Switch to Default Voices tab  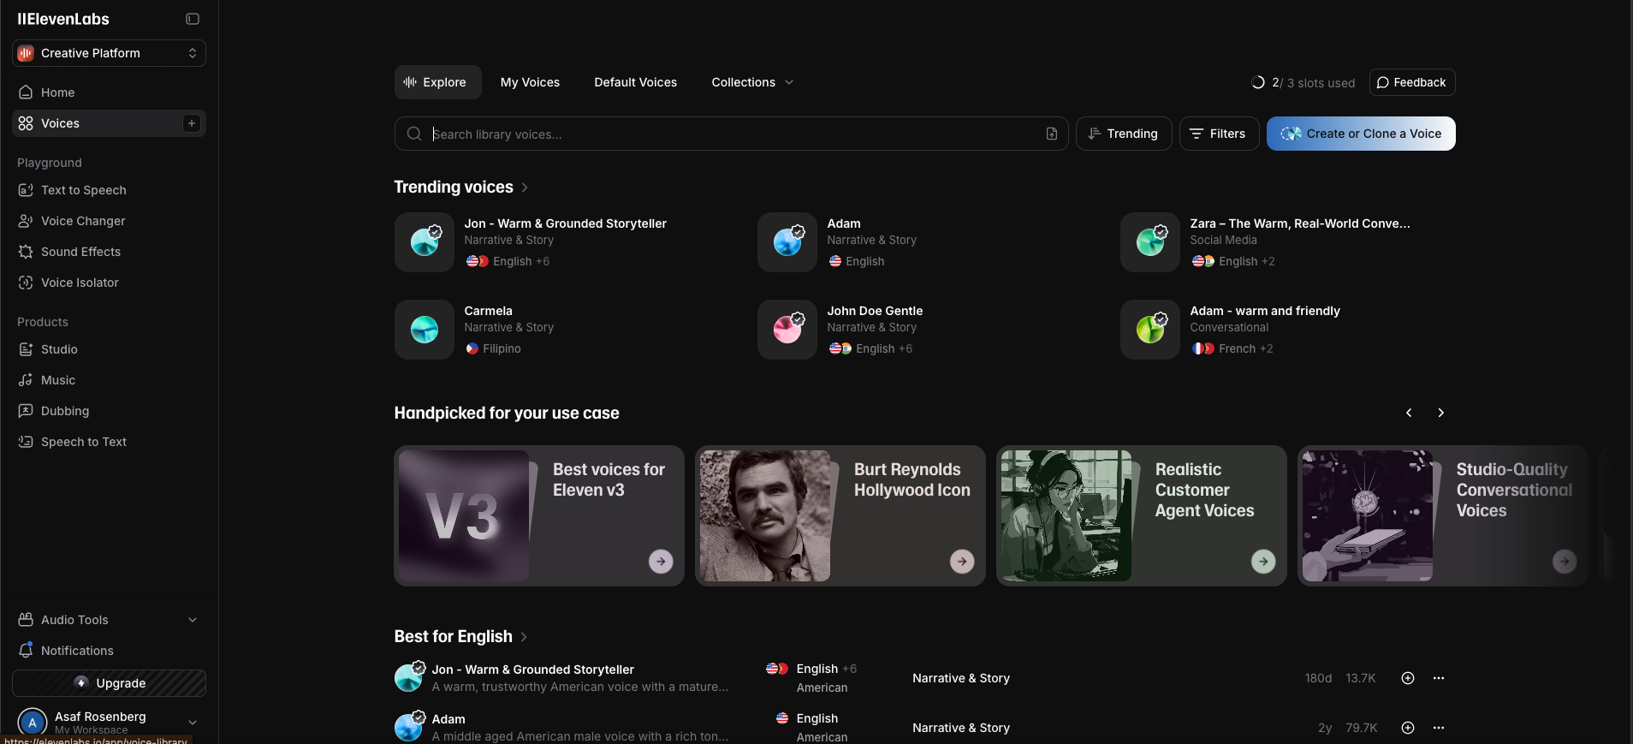click(636, 82)
